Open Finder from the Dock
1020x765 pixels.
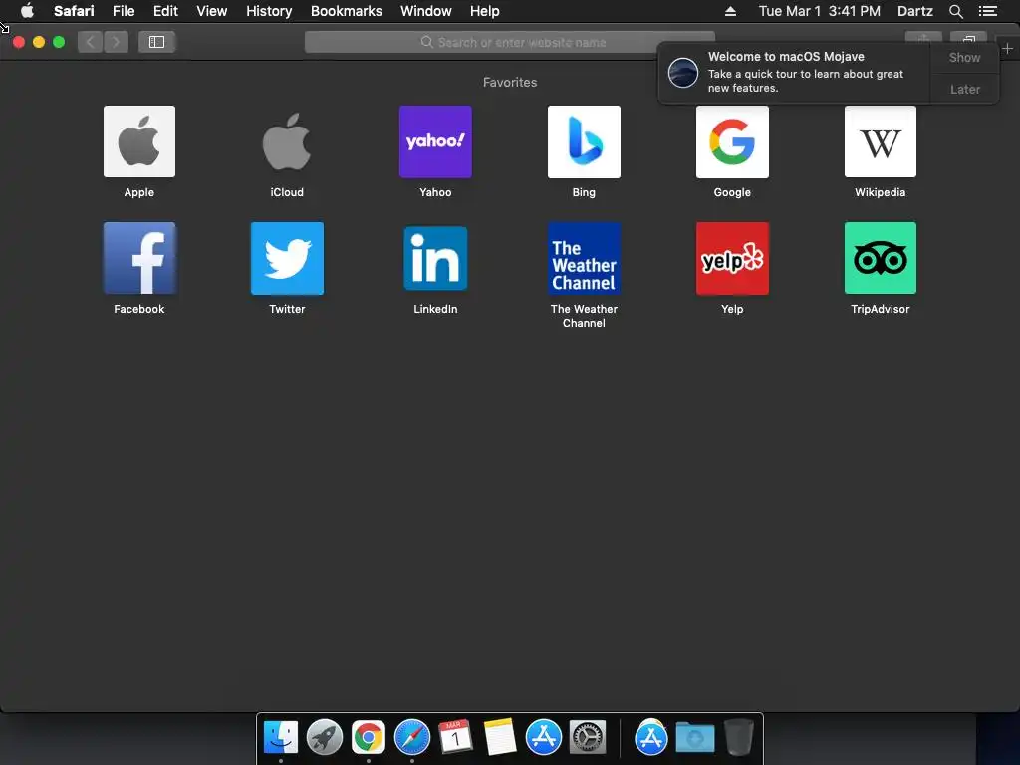tap(281, 737)
